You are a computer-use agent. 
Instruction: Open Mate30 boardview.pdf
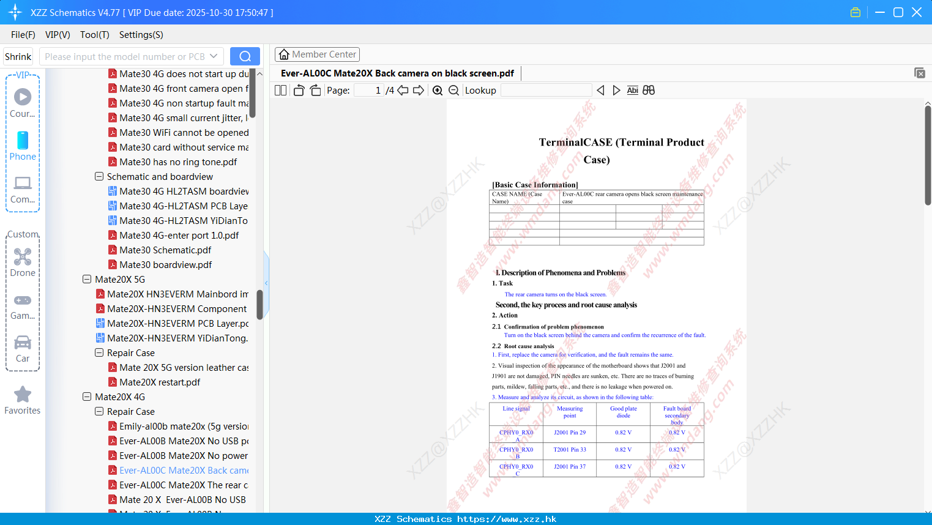[166, 264]
